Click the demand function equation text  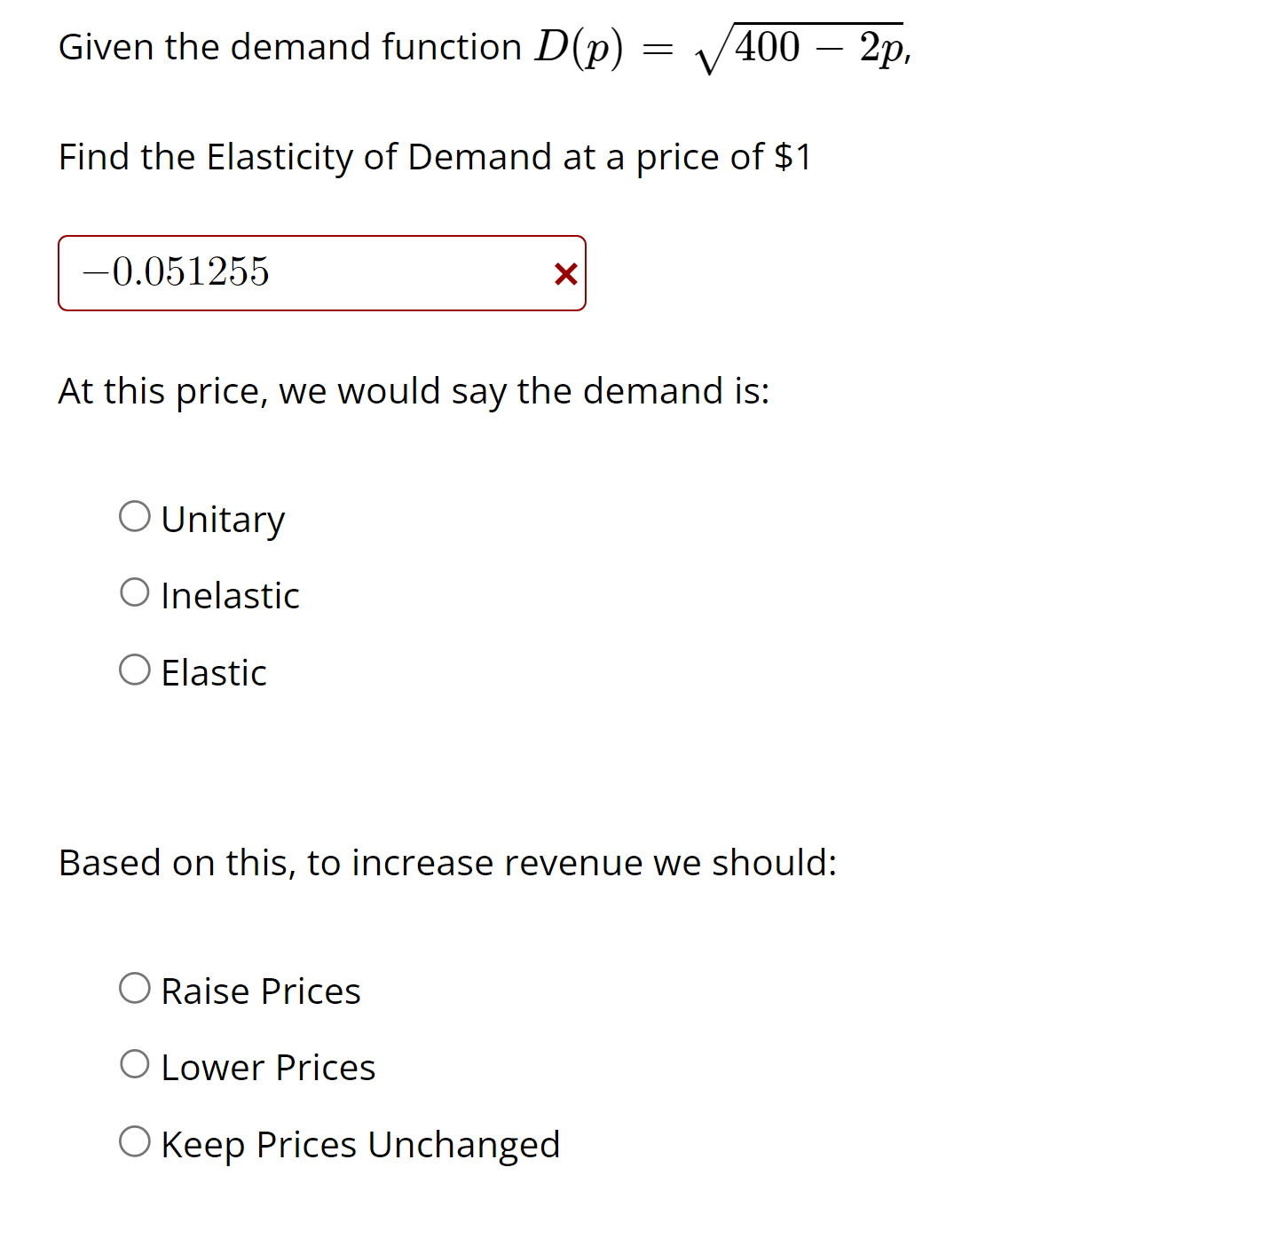(482, 46)
